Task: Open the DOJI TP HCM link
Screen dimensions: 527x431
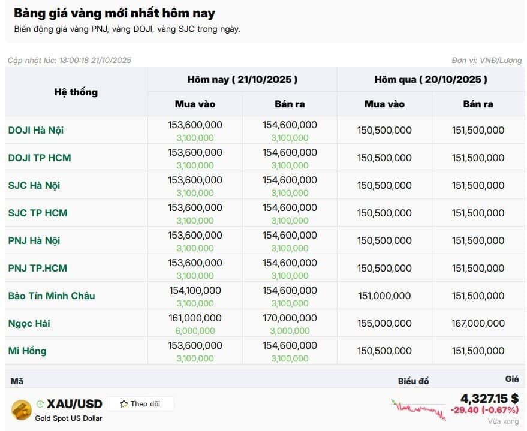Action: [x=40, y=158]
